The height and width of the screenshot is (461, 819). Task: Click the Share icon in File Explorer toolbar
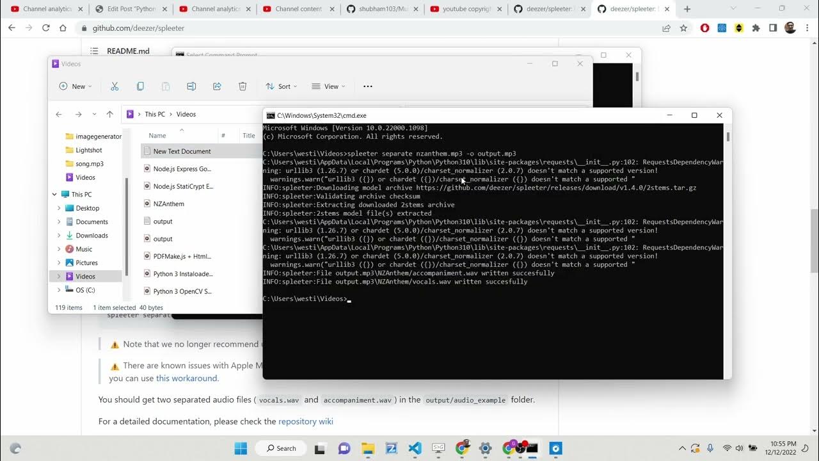coord(217,86)
